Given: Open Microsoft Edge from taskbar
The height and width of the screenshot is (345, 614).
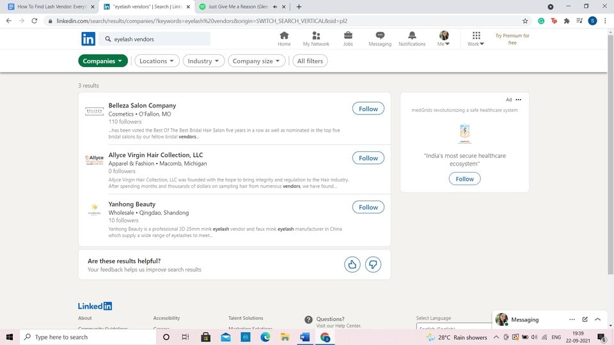Looking at the screenshot, I should (265, 337).
